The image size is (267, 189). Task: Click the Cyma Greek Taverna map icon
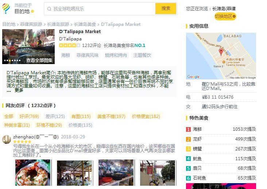click(224, 62)
